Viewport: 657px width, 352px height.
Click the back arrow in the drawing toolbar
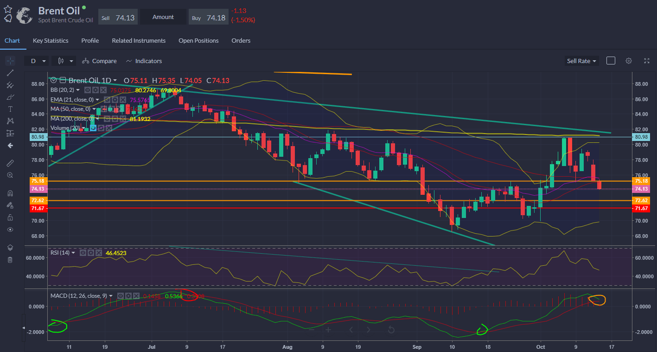(x=10, y=145)
